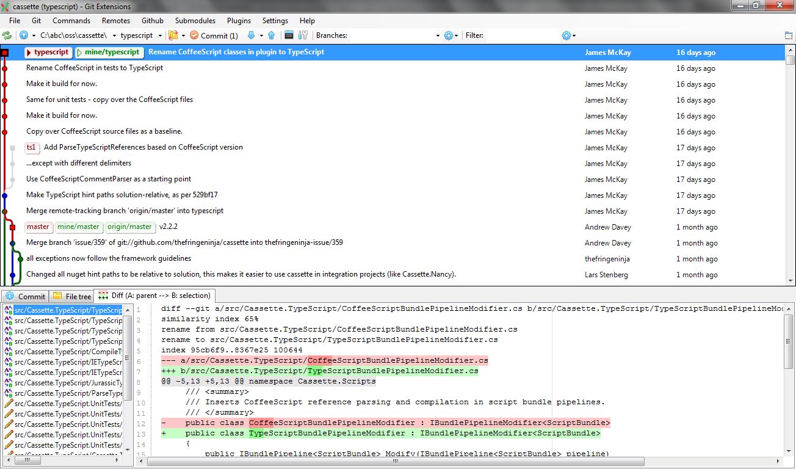Click the red square graph node beside master
The height and width of the screenshot is (469, 796).
[12, 227]
